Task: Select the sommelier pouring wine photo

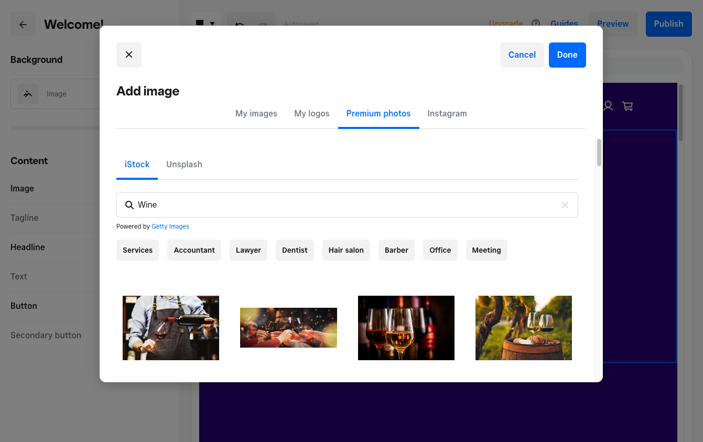Action: coord(171,328)
